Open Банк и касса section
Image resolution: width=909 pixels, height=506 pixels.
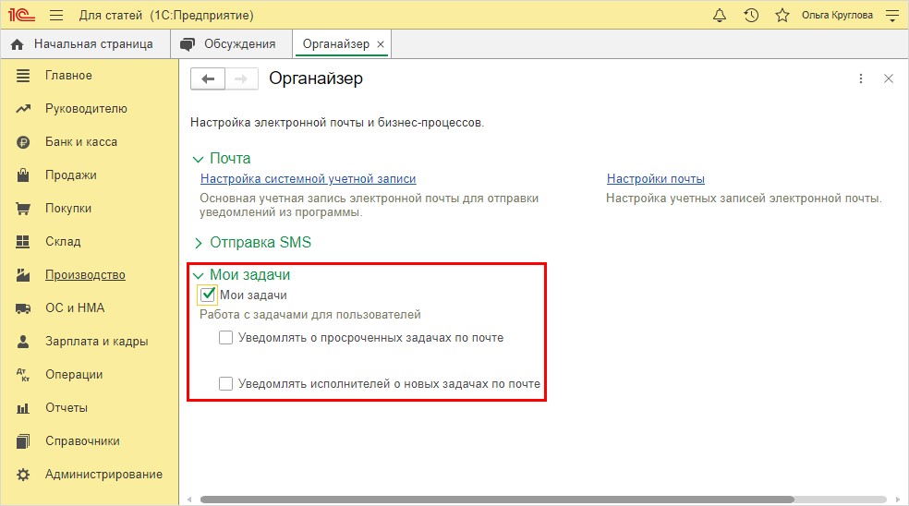click(x=81, y=142)
